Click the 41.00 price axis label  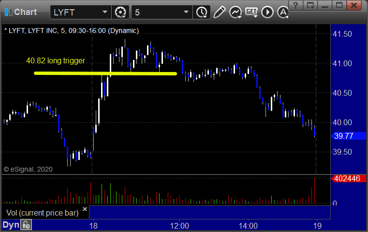(342, 64)
